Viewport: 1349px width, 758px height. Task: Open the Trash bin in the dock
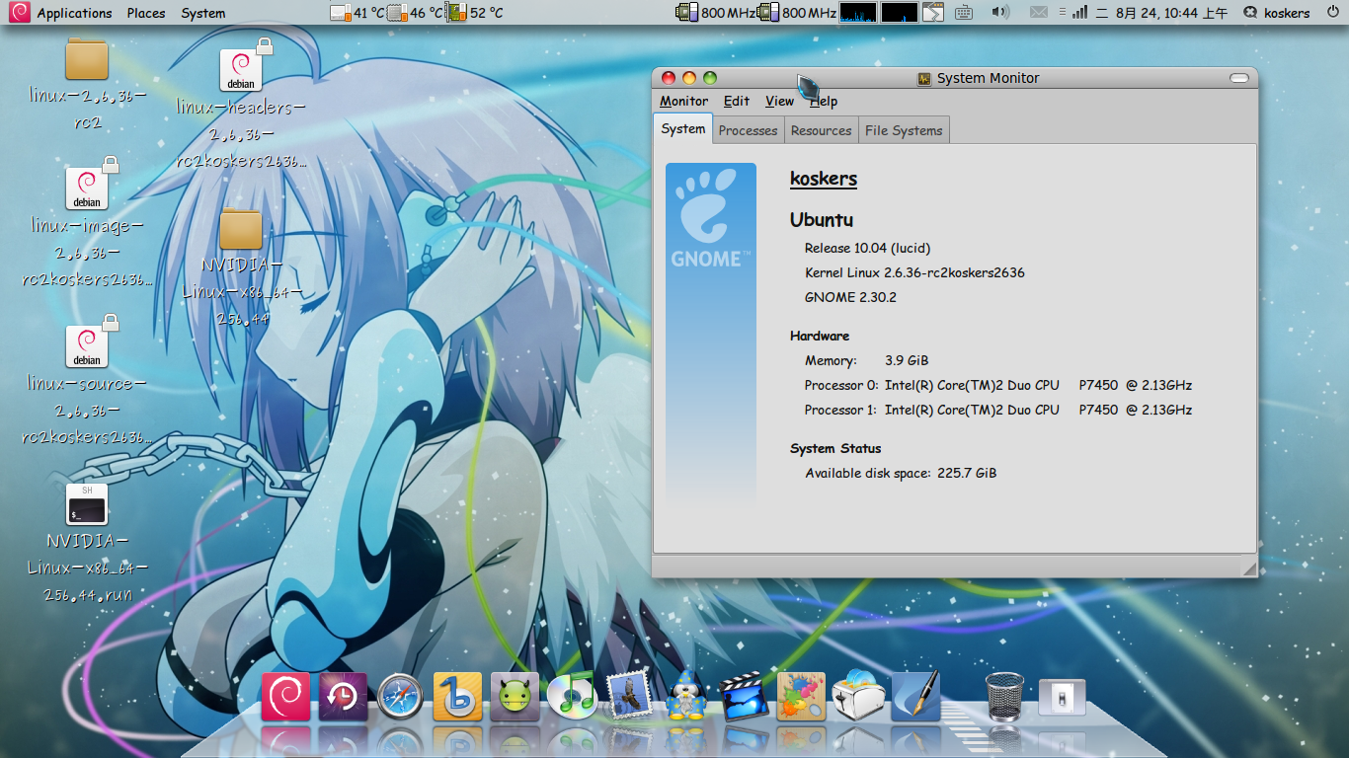pos(1004,697)
